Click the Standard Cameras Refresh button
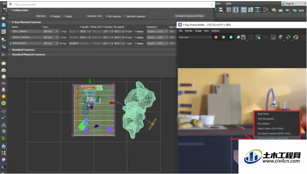 click(x=189, y=16)
